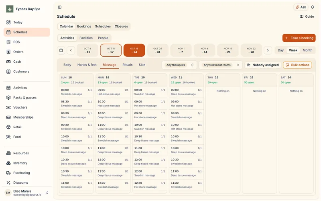Toggle the Nobody assigned filter
This screenshot has height=201, width=321.
click(263, 65)
